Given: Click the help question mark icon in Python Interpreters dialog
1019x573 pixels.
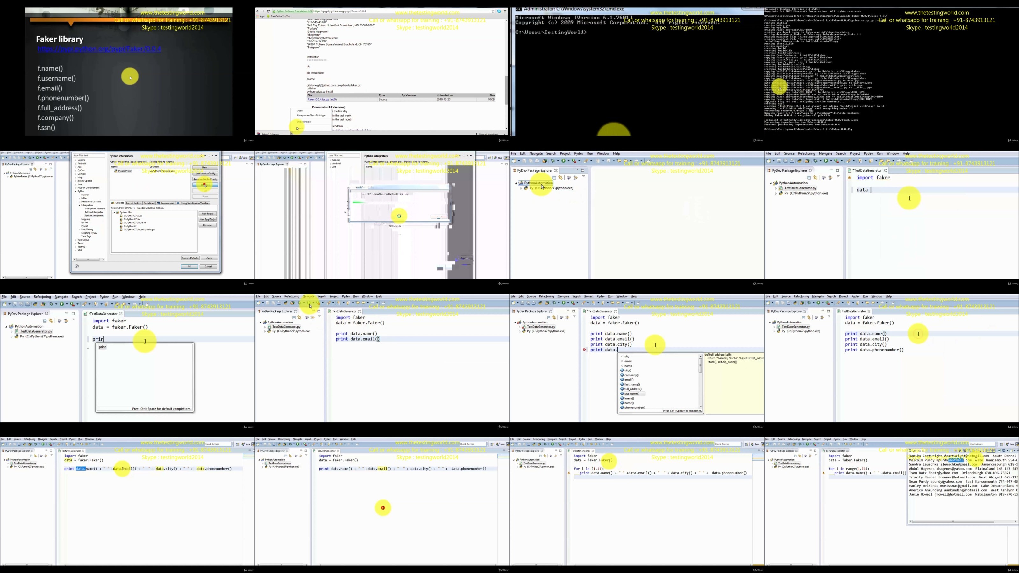Looking at the screenshot, I should click(x=77, y=266).
